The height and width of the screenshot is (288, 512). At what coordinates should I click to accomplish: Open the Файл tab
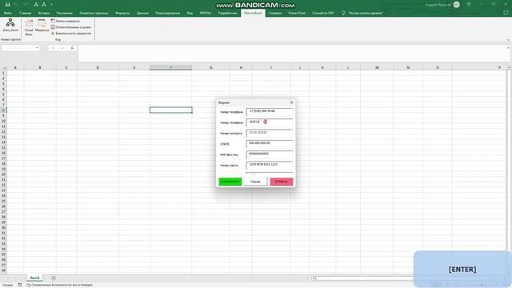[8, 13]
